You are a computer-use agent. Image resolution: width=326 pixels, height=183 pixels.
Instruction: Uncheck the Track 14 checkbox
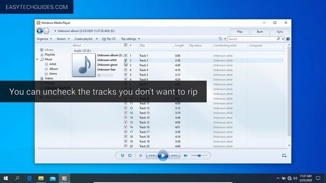pos(126,117)
